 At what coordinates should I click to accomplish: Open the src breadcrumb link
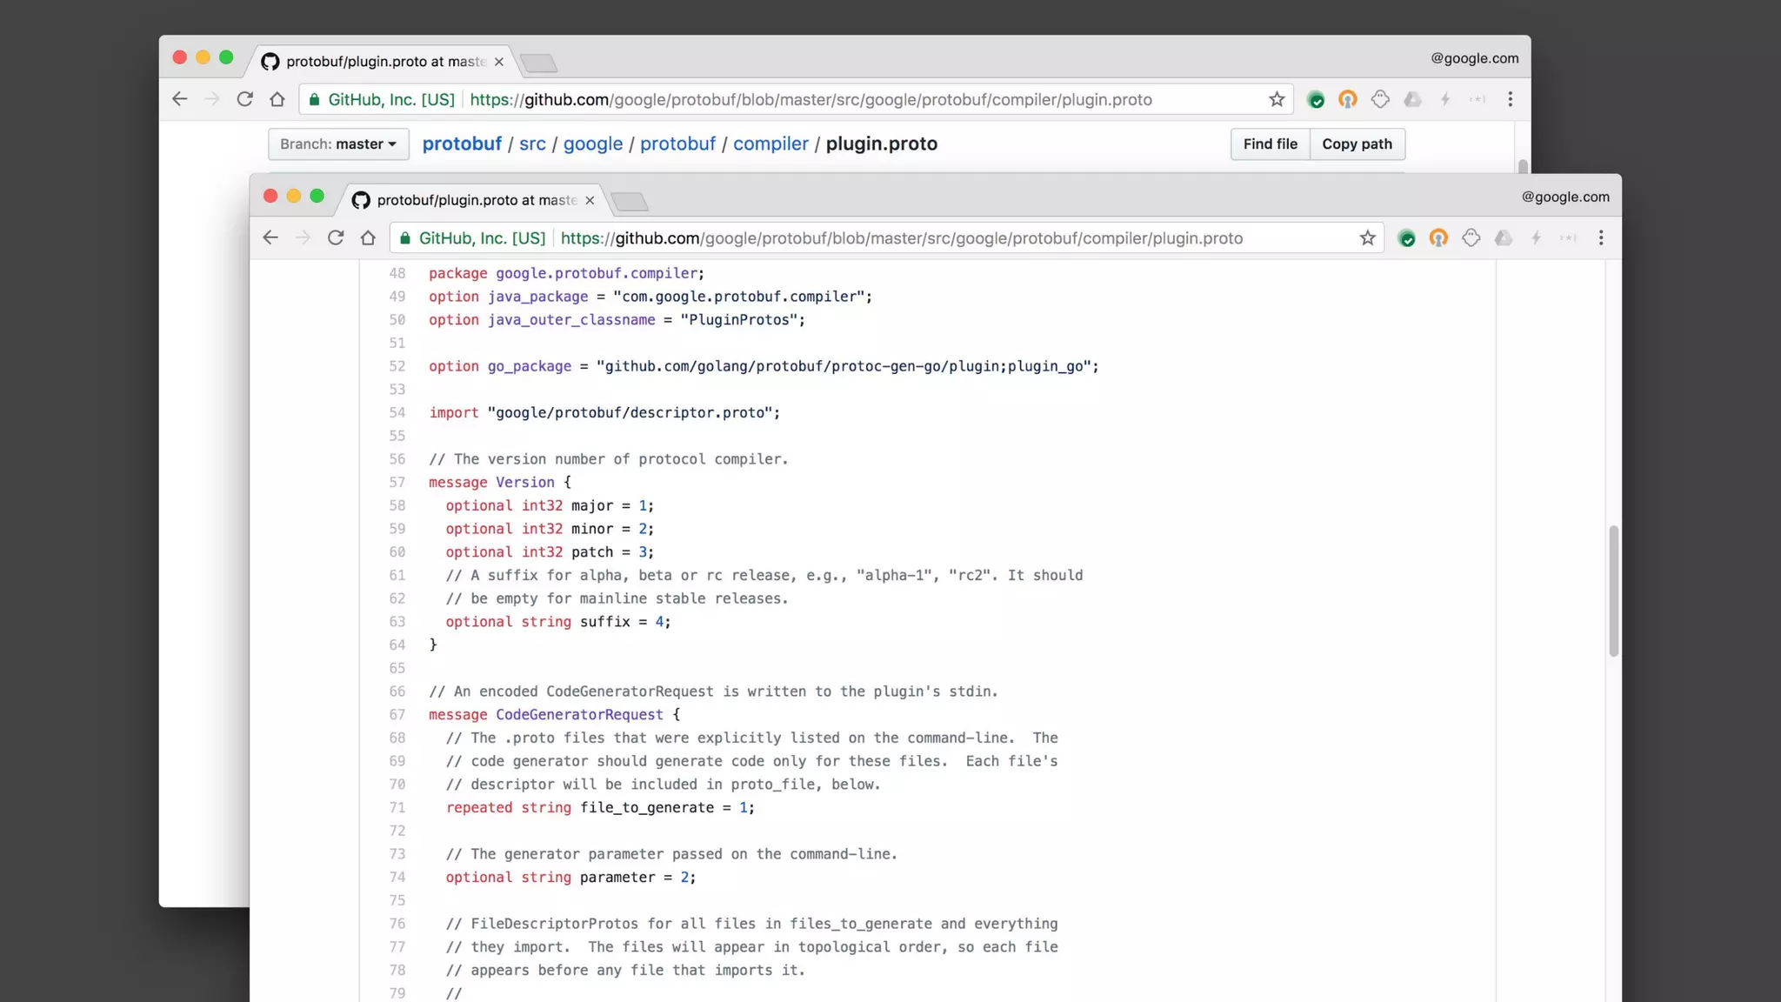click(532, 144)
